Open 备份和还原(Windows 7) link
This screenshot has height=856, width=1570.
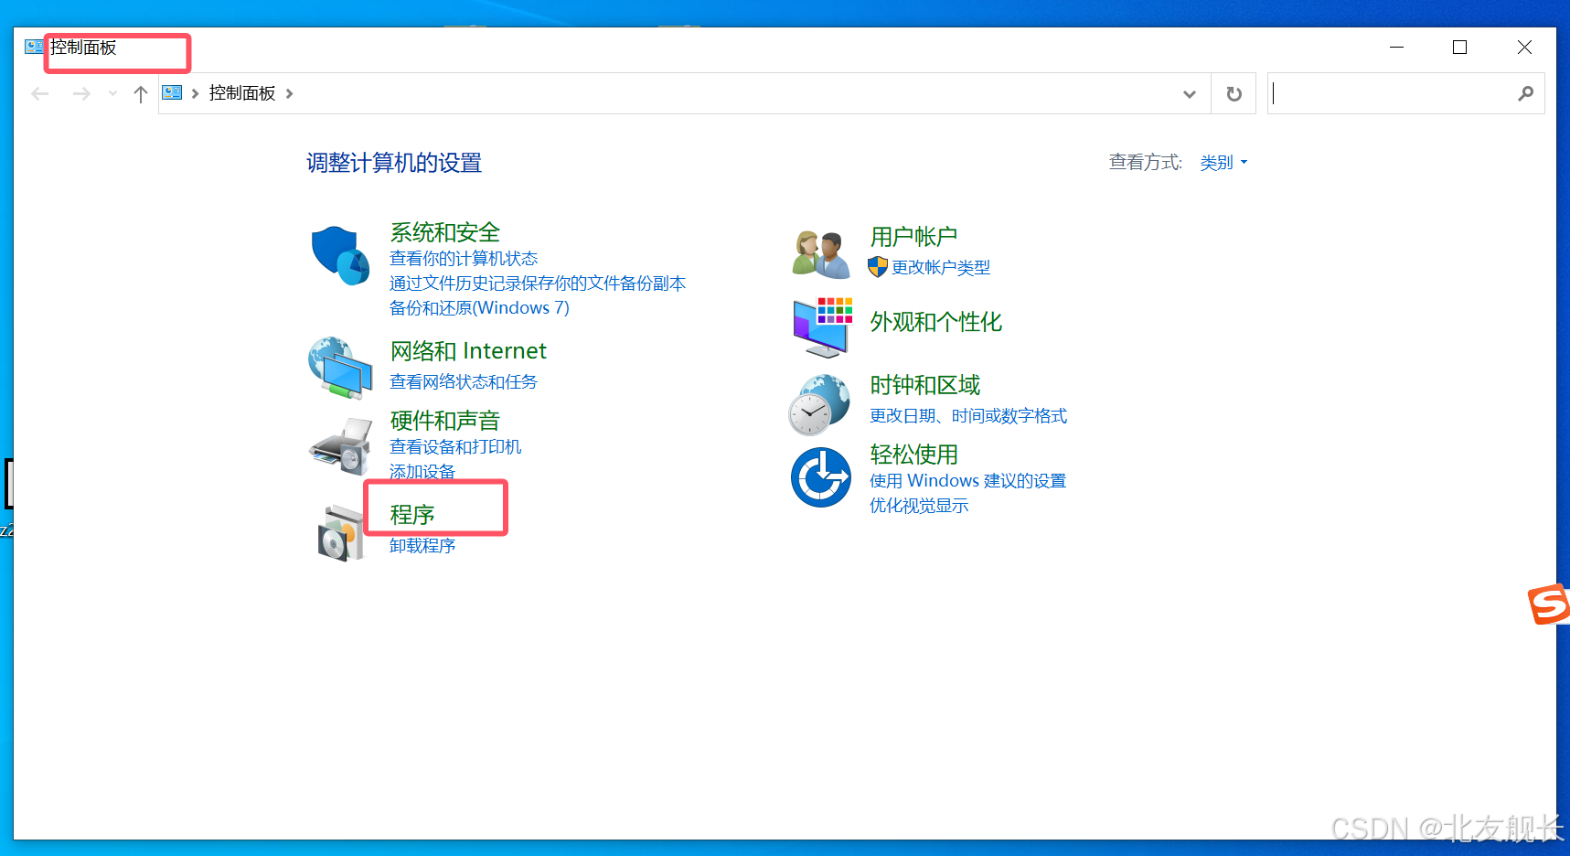pos(479,308)
